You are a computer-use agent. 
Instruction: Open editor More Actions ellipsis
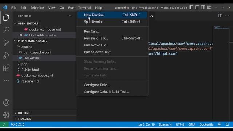click(x=227, y=16)
